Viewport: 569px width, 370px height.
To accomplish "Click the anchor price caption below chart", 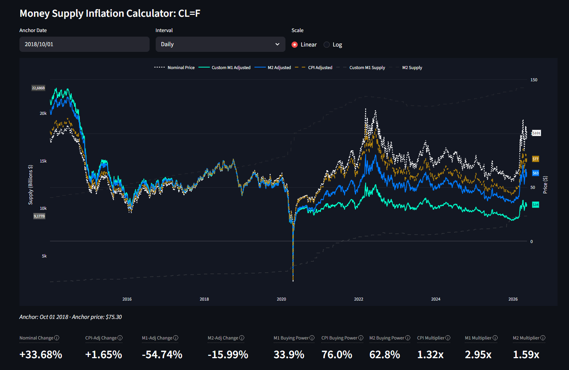I will pos(71,317).
